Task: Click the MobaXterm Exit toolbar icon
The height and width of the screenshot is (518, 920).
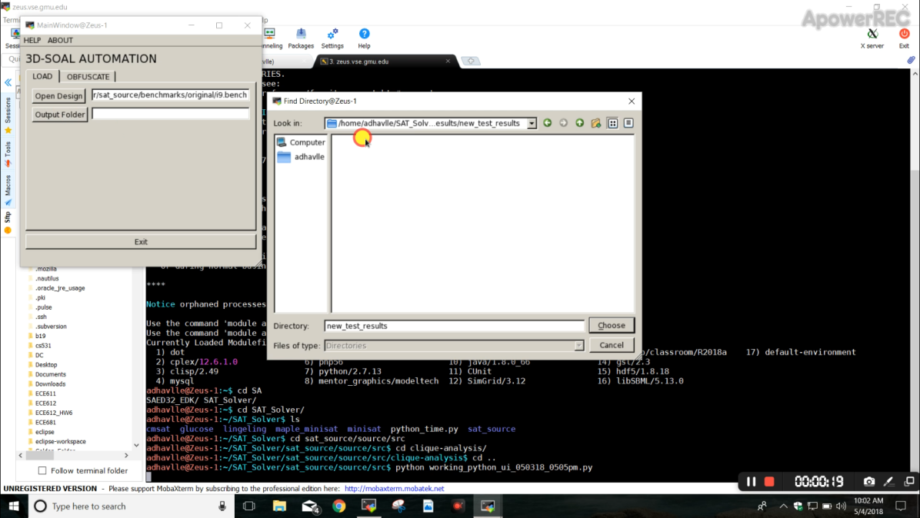Action: (904, 38)
